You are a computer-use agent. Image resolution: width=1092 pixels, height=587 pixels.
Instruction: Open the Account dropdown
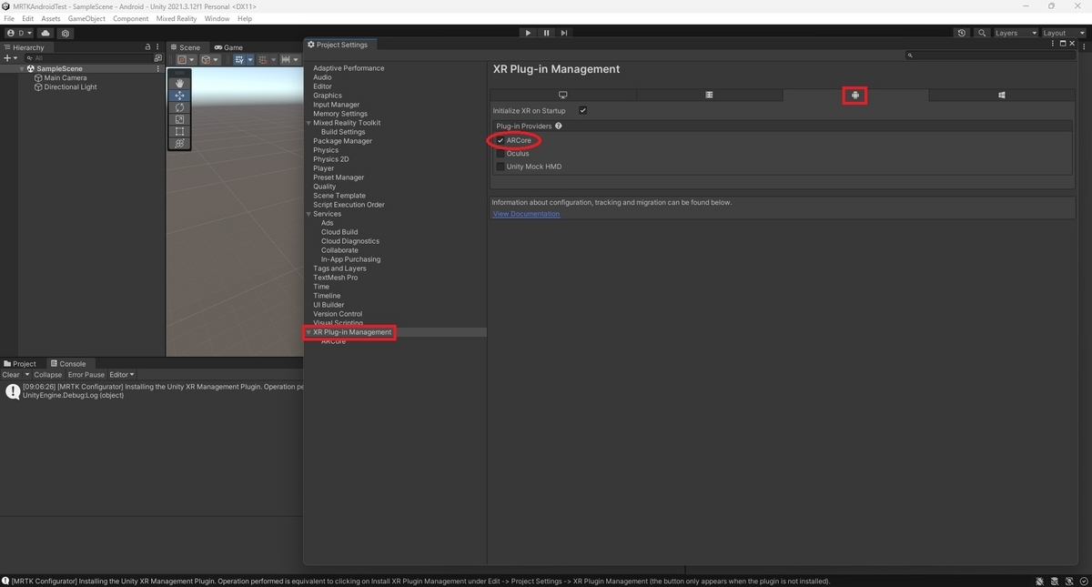point(18,33)
